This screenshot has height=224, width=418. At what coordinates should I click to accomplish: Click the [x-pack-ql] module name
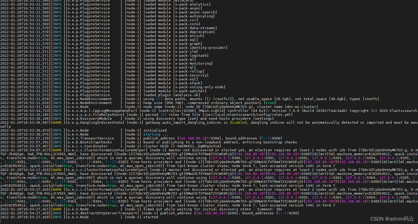(x=185, y=67)
